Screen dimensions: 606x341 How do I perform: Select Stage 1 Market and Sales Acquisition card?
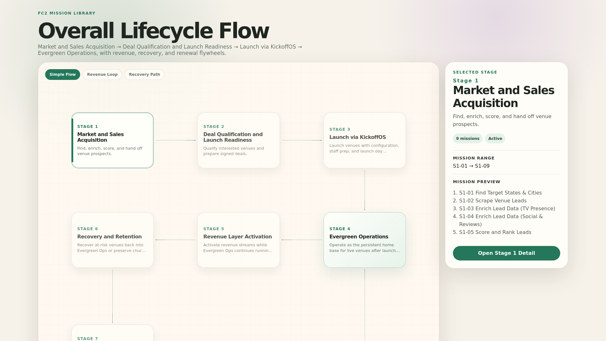coord(112,140)
